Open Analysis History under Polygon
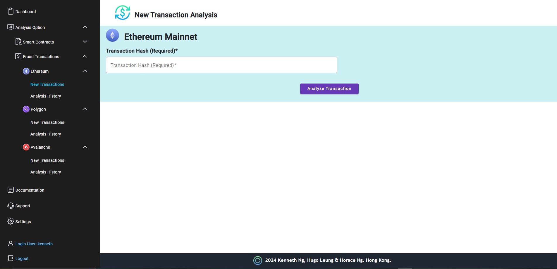This screenshot has height=269, width=557. coord(46,134)
